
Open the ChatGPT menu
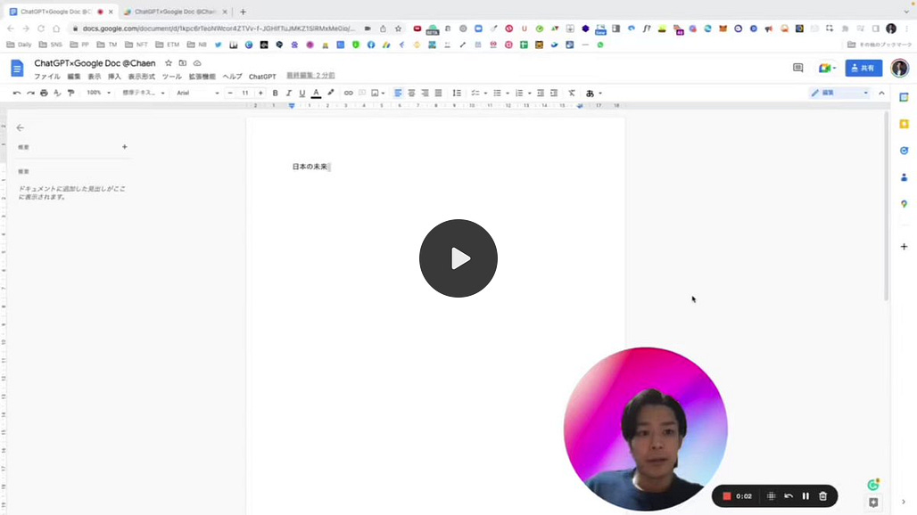(x=262, y=77)
